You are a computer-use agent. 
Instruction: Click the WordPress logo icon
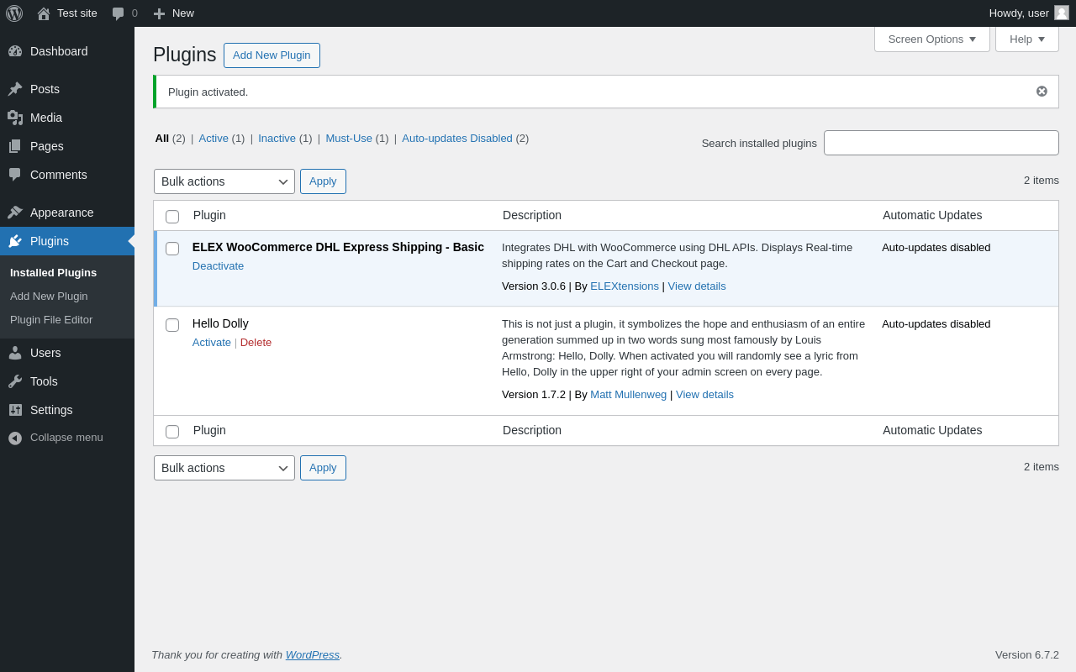14,13
